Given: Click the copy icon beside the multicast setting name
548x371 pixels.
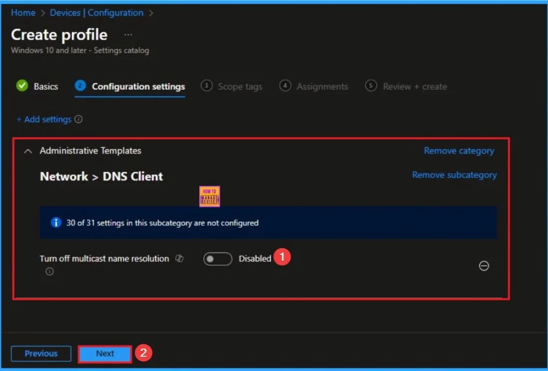Looking at the screenshot, I should coord(179,258).
